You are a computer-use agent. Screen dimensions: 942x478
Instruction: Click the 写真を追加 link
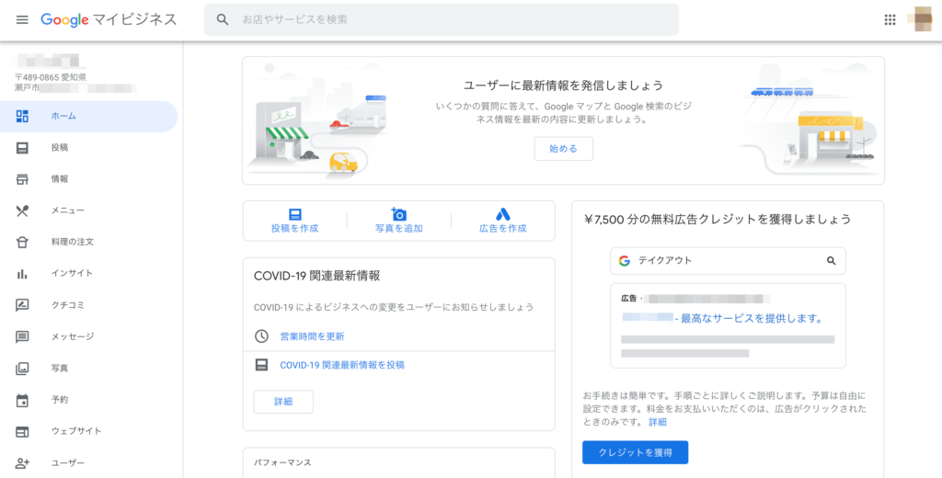coord(399,228)
